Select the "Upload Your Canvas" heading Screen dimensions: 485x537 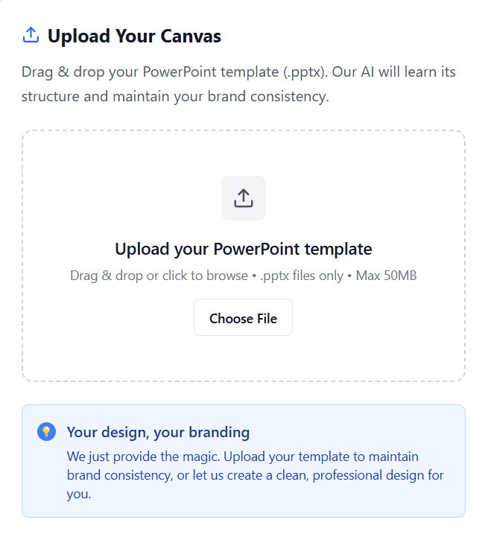(134, 36)
